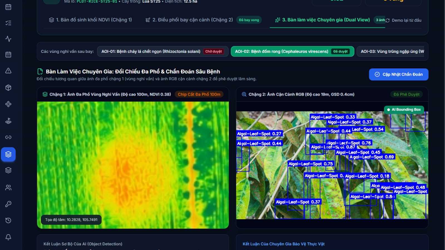Click the Algal-Leaf-Spot 0.27 detection label
Image resolution: width=445 pixels, height=250 pixels.
[x=259, y=134]
